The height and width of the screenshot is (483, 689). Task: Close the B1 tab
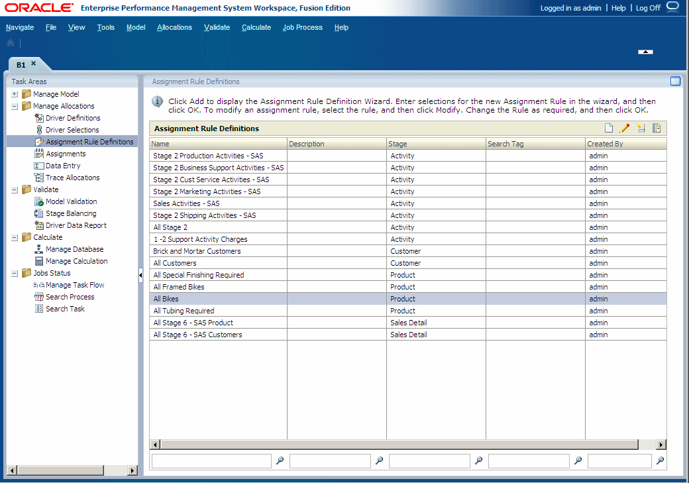point(33,64)
